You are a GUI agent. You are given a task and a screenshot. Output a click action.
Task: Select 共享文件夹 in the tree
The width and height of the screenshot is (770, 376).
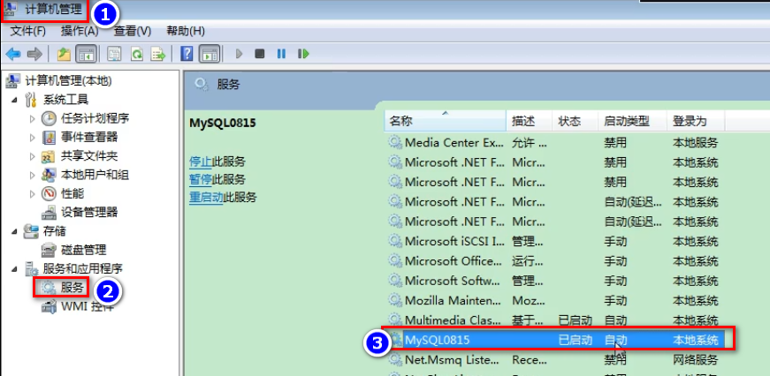pos(89,156)
